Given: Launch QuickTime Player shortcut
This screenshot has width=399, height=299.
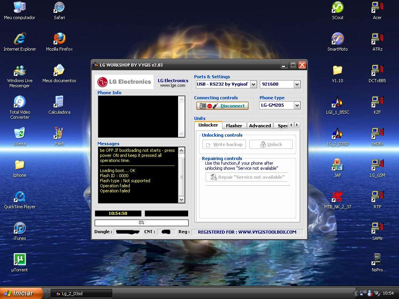Looking at the screenshot, I should click(x=19, y=200).
